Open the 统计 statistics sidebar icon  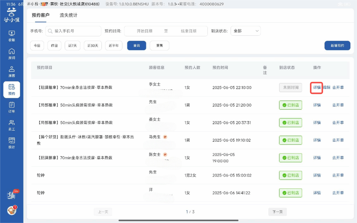(12, 143)
